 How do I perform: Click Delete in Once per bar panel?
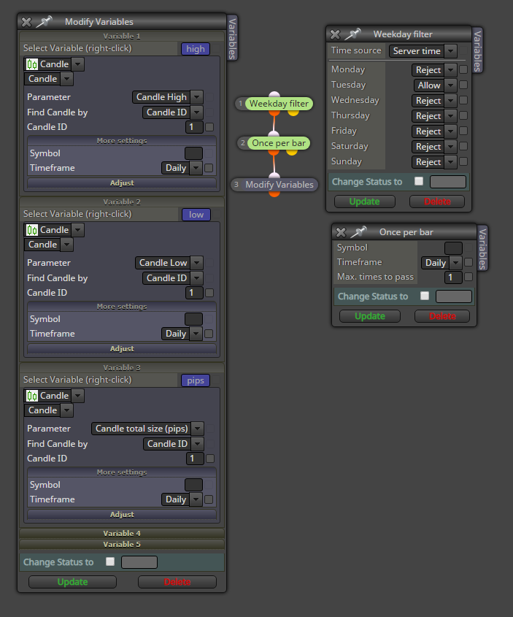[442, 316]
